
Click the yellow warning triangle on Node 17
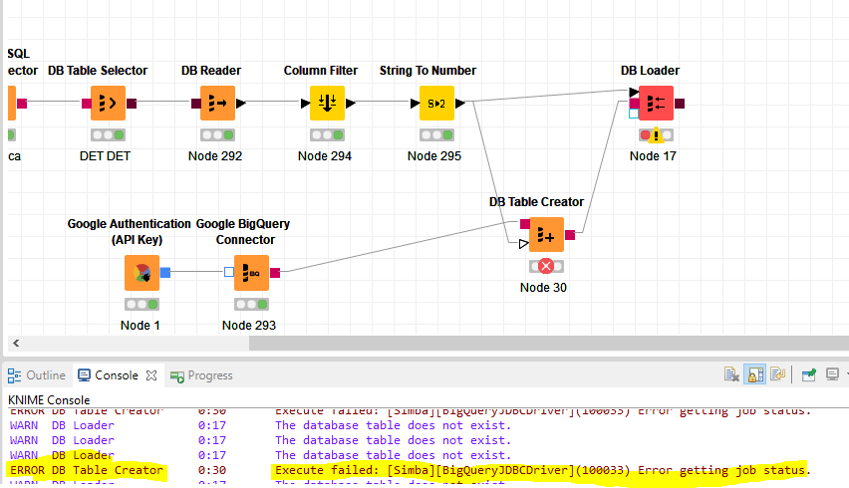coord(656,134)
